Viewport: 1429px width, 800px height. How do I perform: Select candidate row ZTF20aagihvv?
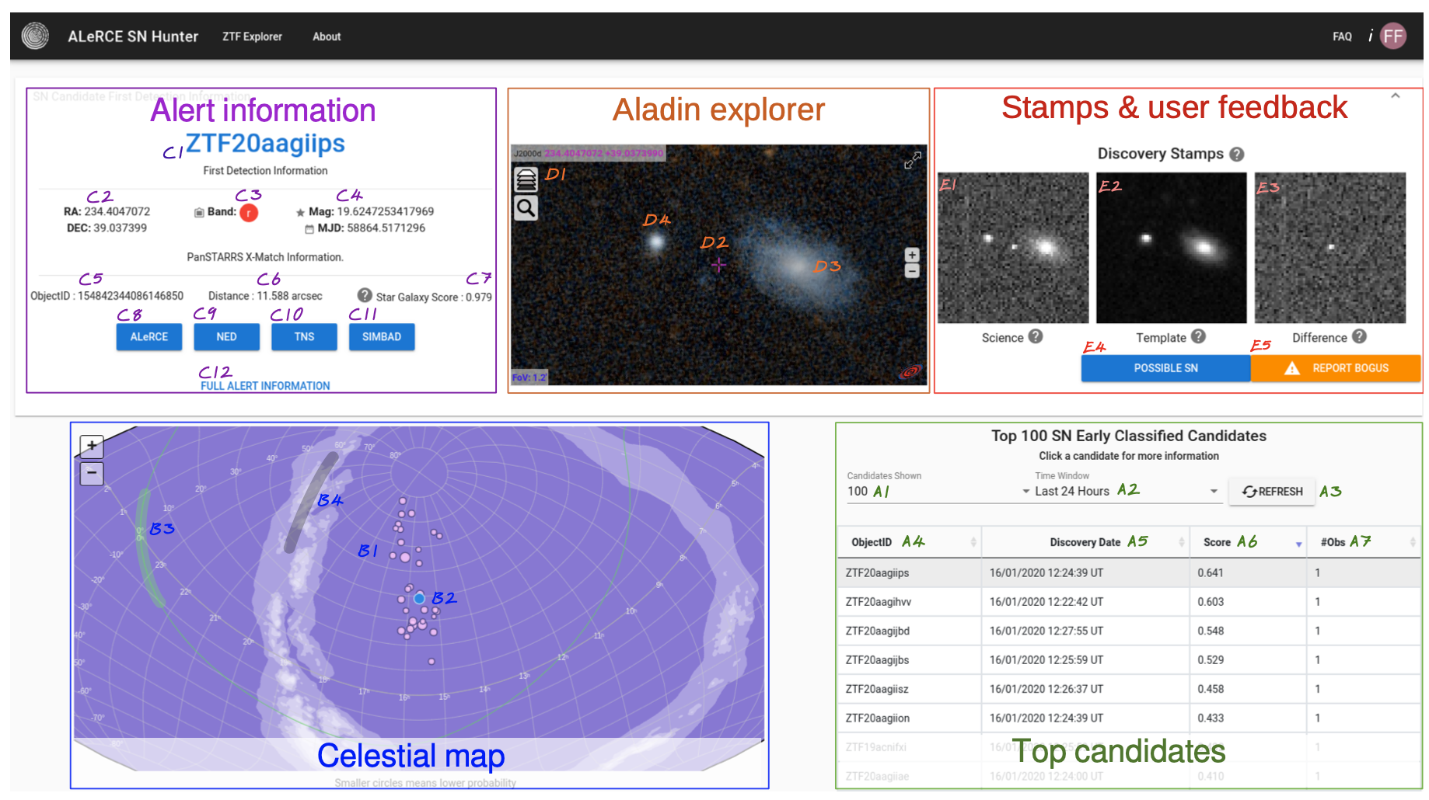1129,602
